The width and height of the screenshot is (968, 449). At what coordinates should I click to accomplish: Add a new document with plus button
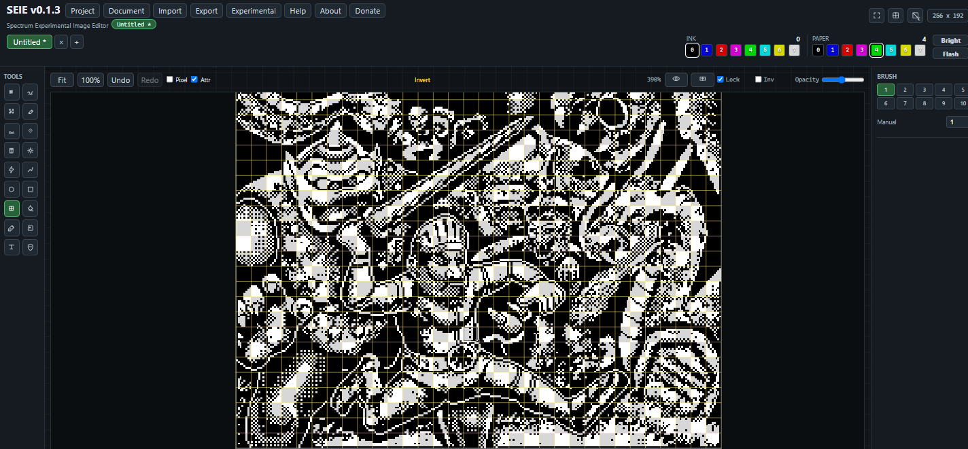click(77, 42)
